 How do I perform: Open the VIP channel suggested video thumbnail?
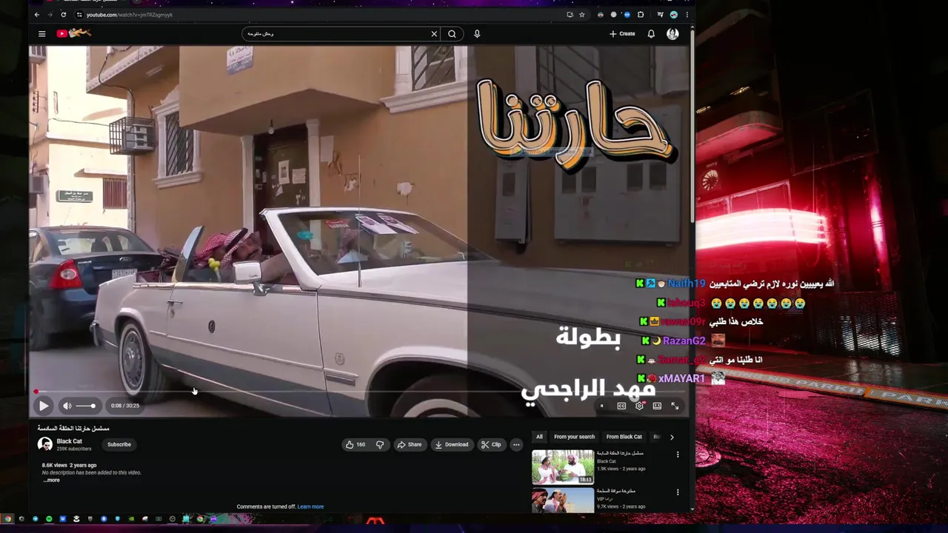point(563,500)
